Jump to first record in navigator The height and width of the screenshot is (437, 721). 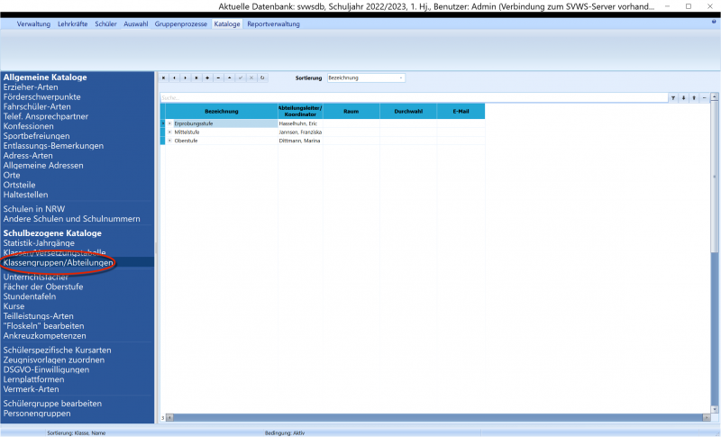point(163,78)
